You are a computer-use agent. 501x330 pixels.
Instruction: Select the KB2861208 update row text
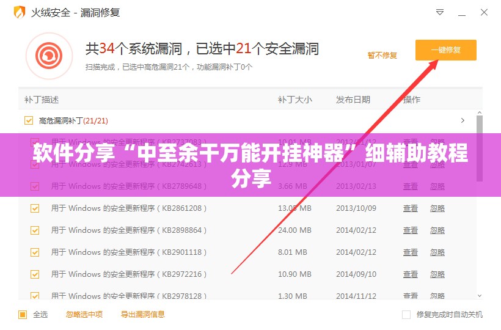(129, 208)
